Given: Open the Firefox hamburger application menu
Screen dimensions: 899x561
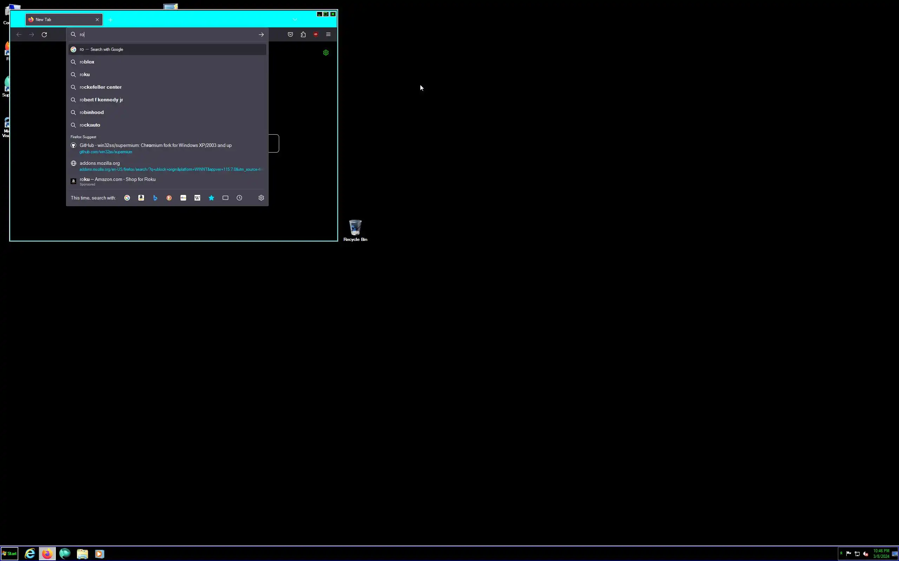Looking at the screenshot, I should coord(328,34).
